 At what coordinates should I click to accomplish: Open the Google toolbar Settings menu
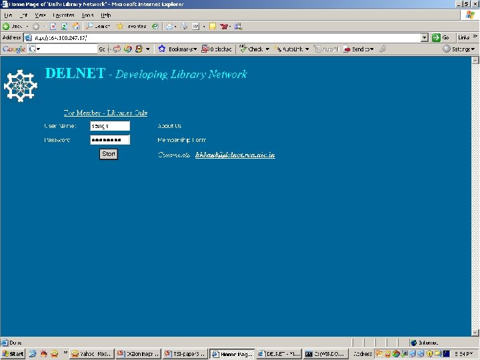click(x=459, y=49)
